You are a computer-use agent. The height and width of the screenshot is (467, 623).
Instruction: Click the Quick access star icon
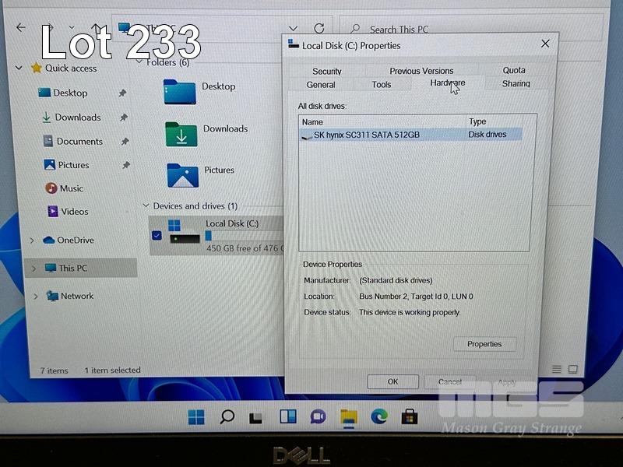click(x=36, y=68)
